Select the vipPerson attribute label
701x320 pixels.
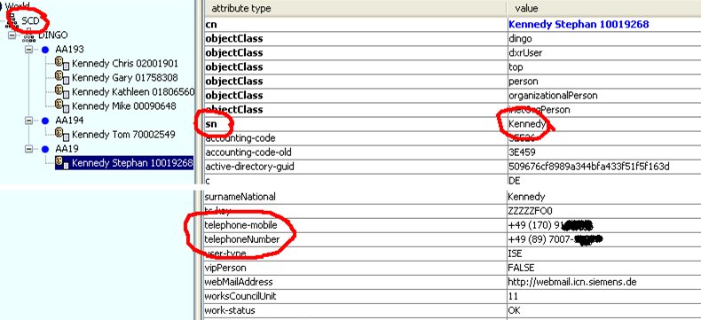pos(225,269)
